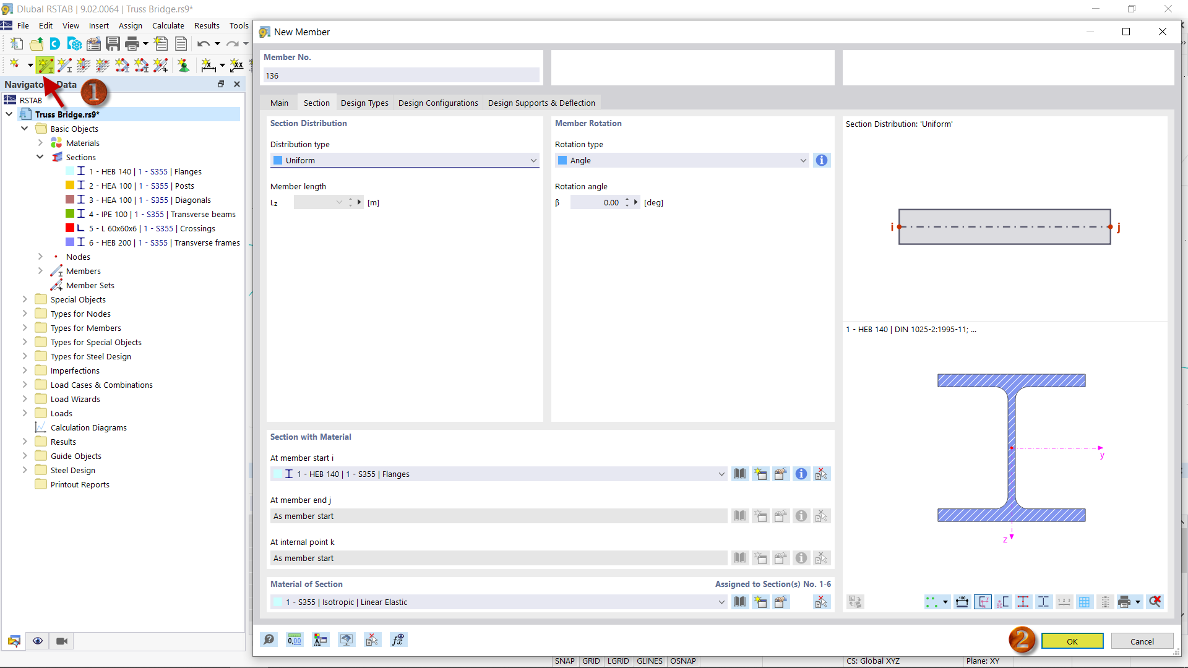Open the section library browser icon
Image resolution: width=1188 pixels, height=668 pixels.
tap(739, 474)
